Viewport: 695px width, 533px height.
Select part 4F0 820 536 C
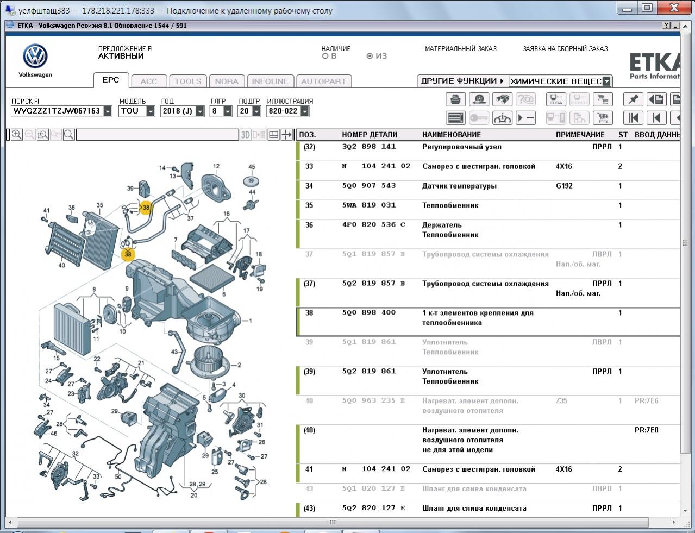[x=374, y=225]
